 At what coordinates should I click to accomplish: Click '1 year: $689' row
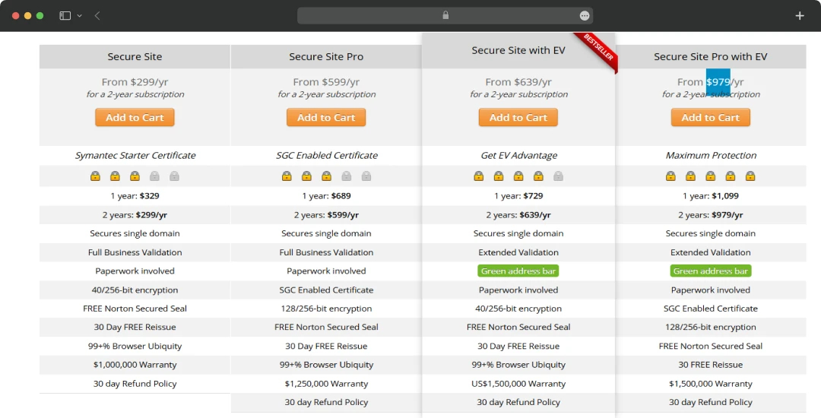(x=326, y=195)
